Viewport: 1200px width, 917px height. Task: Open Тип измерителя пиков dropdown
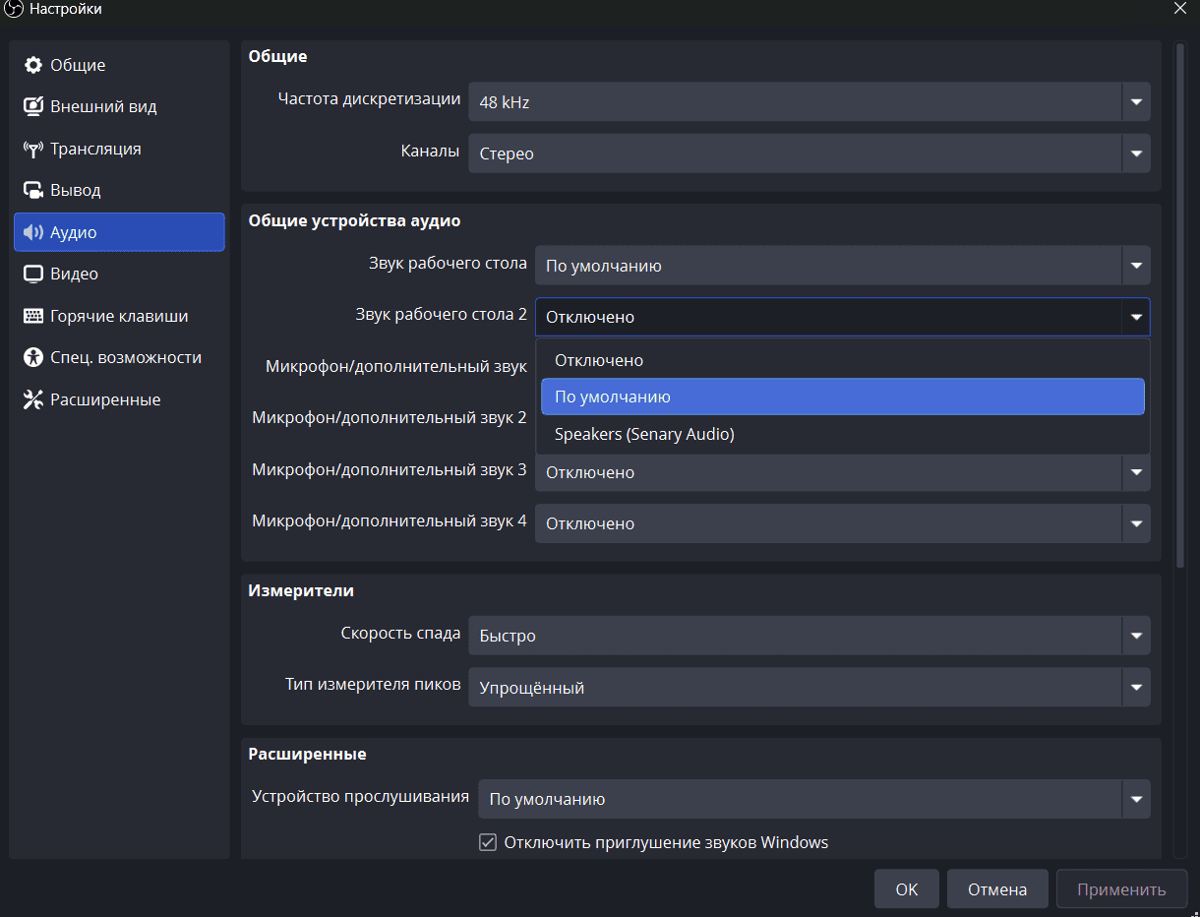(x=809, y=688)
